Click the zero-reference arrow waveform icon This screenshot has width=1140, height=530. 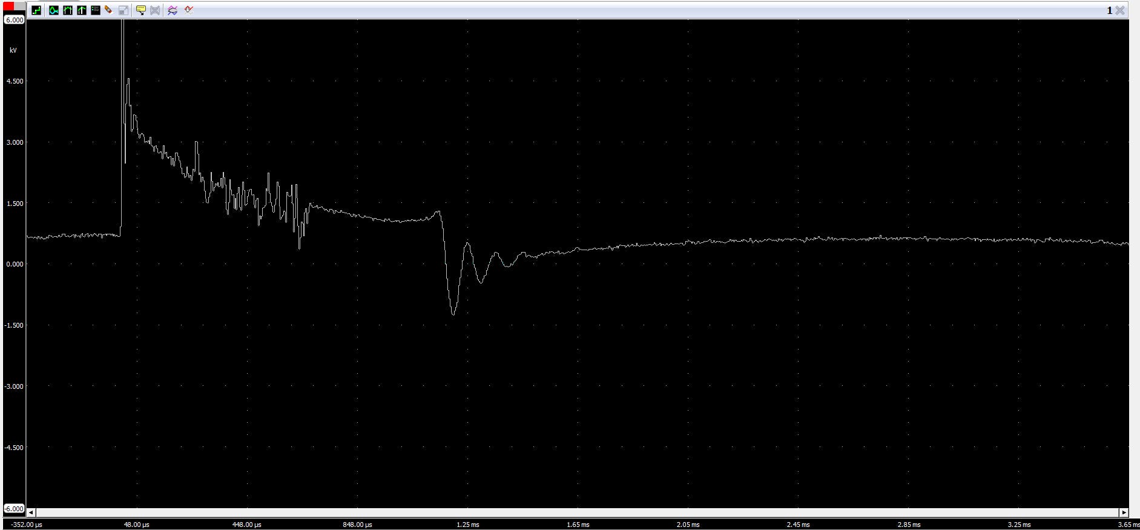(82, 10)
